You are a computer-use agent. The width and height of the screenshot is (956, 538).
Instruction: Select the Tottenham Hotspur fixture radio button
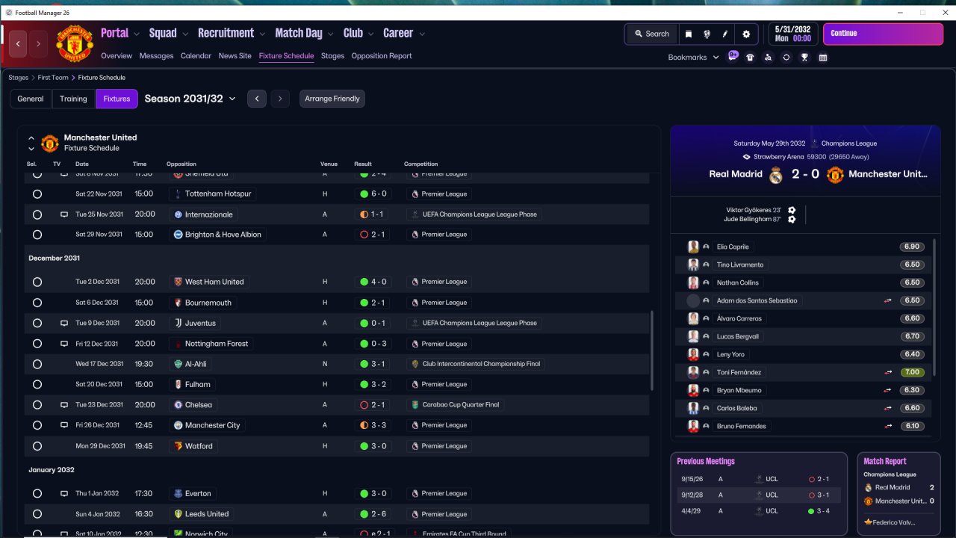pyautogui.click(x=37, y=194)
